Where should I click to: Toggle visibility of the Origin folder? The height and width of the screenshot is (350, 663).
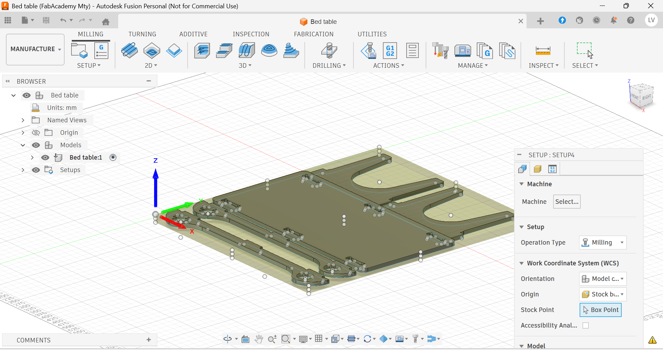pos(36,133)
